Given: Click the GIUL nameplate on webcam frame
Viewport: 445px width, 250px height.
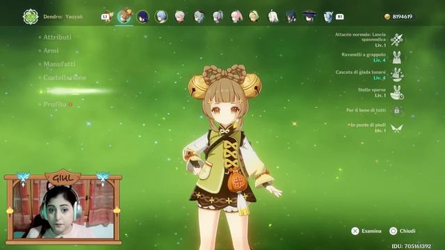Looking at the screenshot, I should tap(63, 178).
